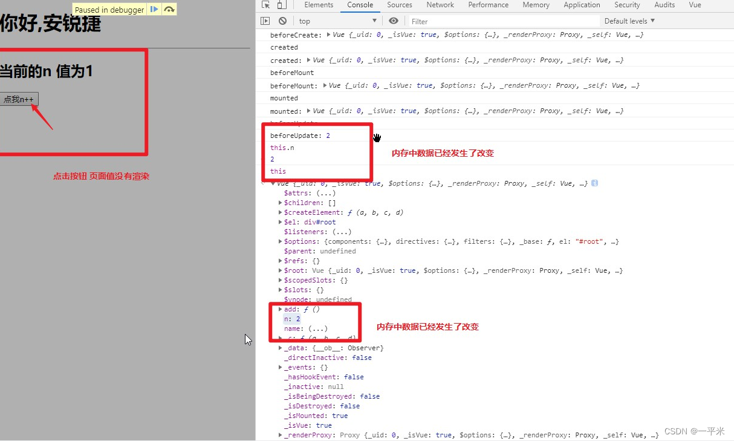
Task: Expand the $scopedSlots property
Action: click(280, 280)
